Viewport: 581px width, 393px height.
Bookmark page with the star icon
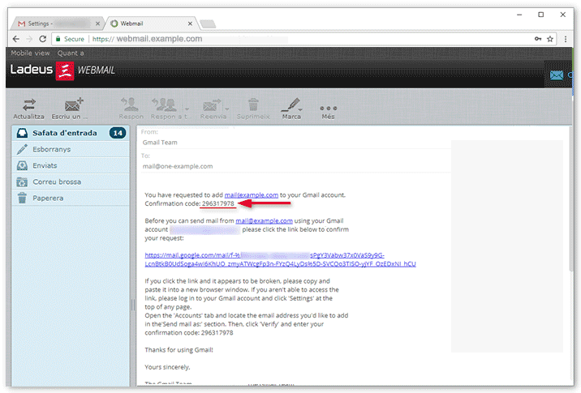[x=550, y=38]
